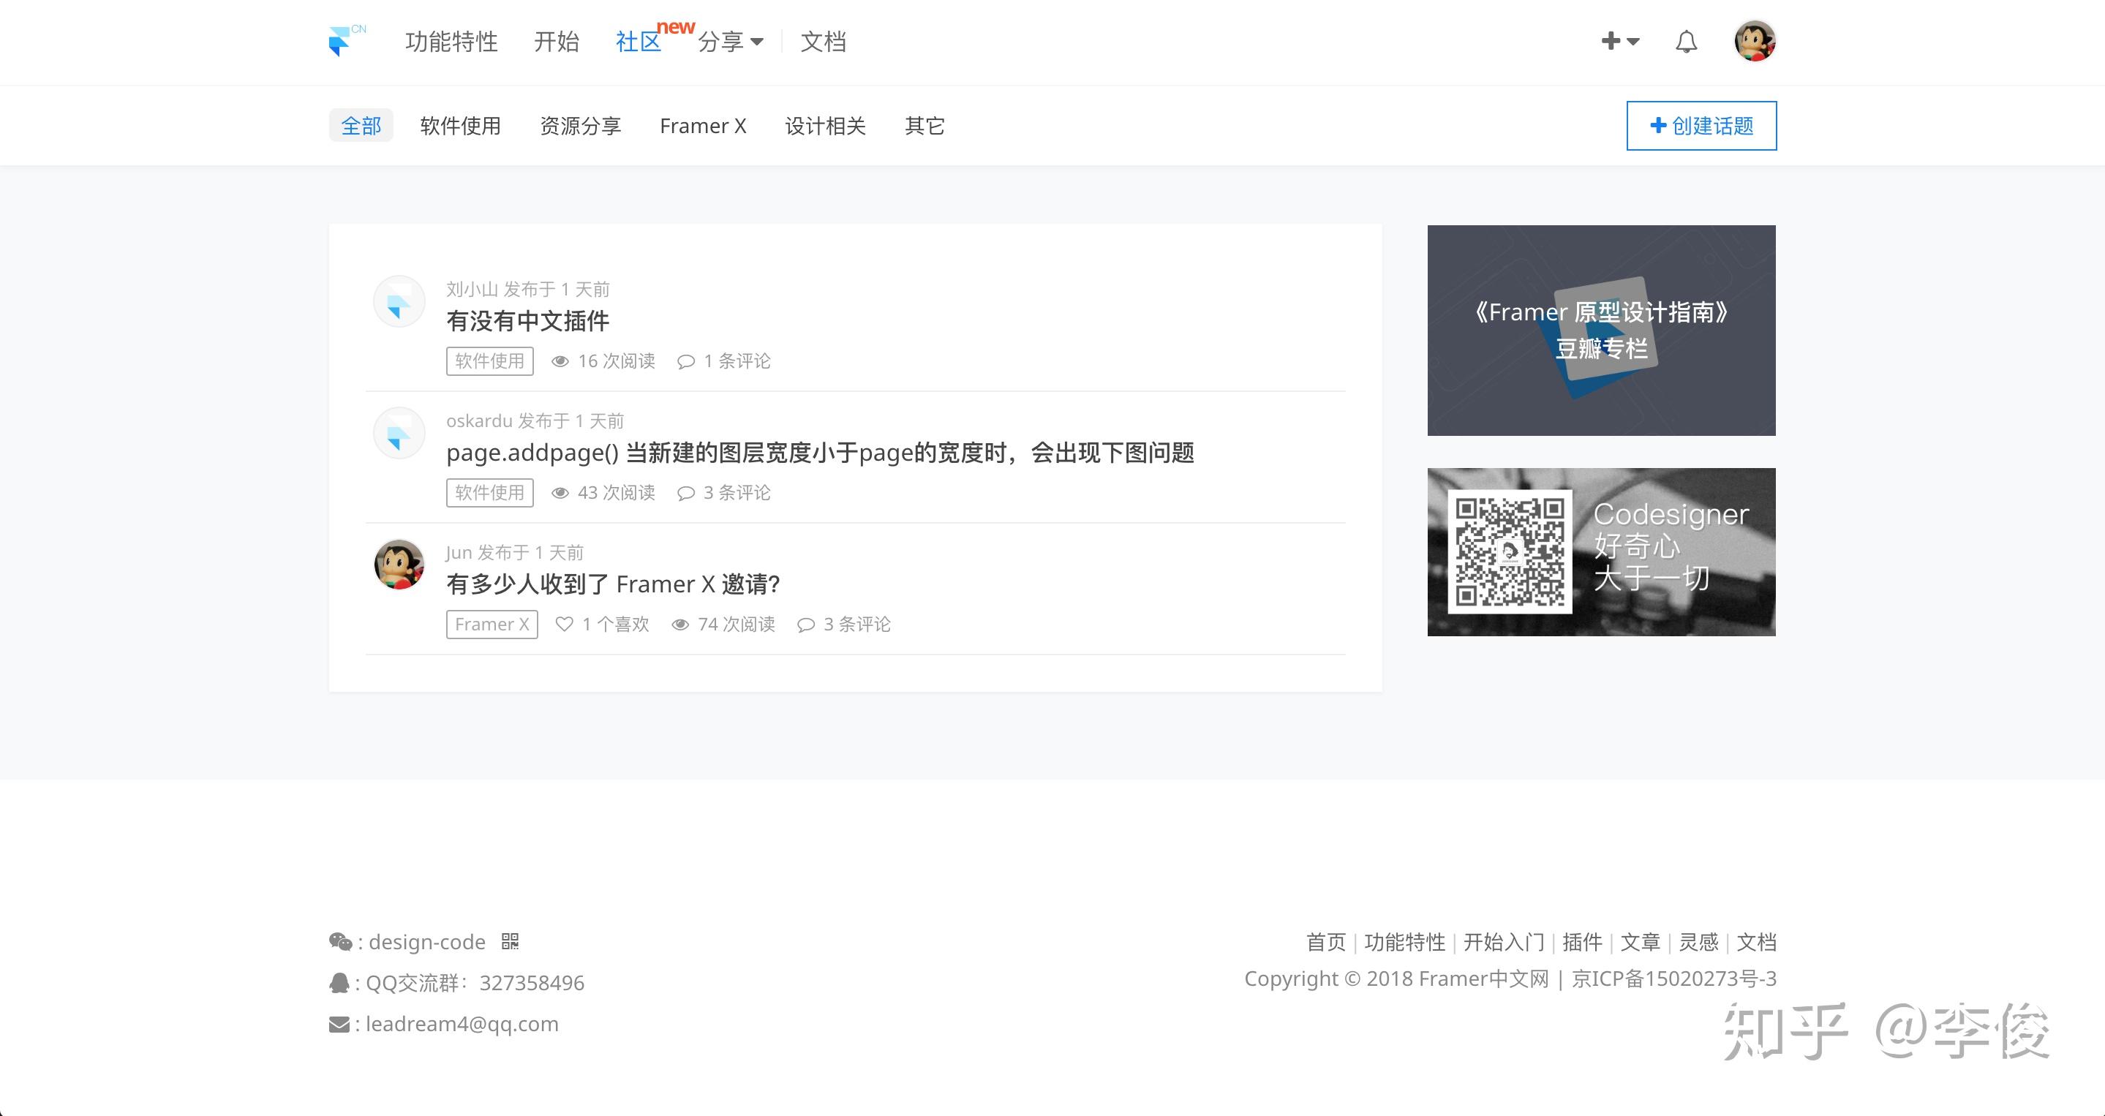The height and width of the screenshot is (1116, 2105).
Task: Click oskardu's post avatar icon
Action: tap(399, 433)
